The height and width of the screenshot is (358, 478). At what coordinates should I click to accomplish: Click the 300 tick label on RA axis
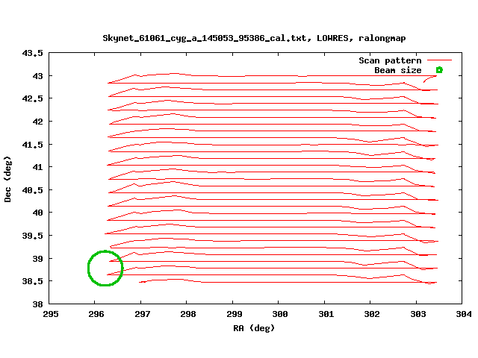tap(279, 315)
